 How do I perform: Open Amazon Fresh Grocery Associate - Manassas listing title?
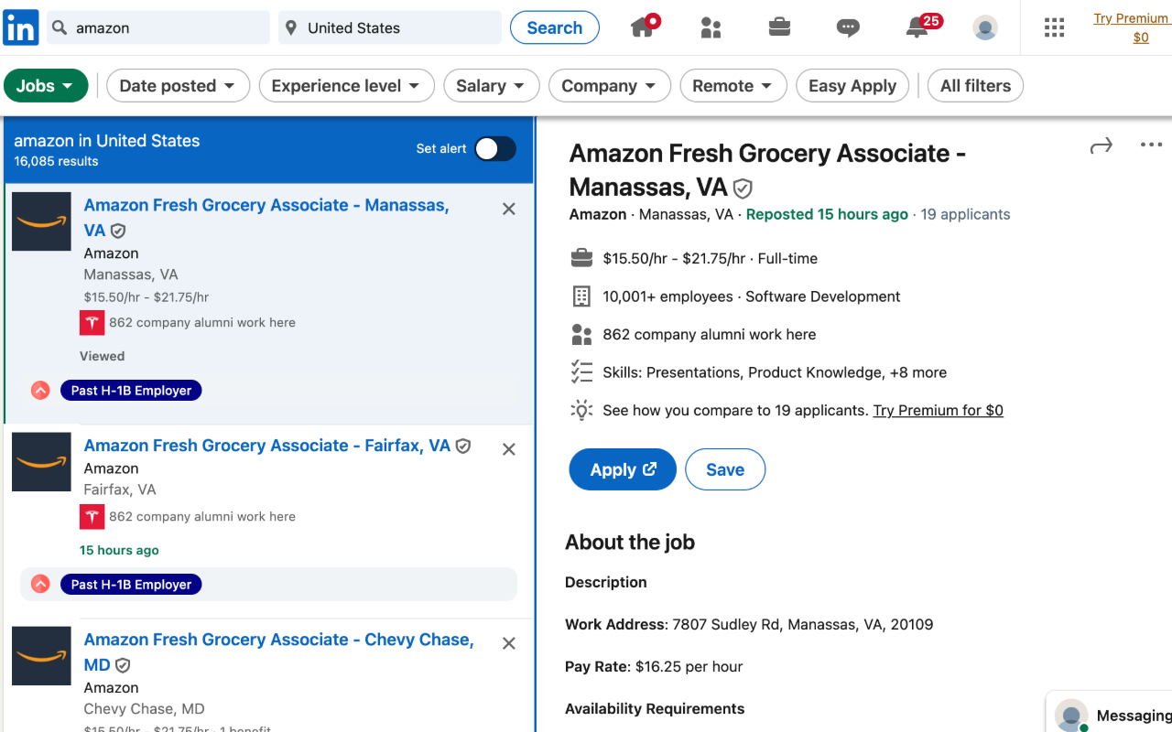click(x=266, y=218)
